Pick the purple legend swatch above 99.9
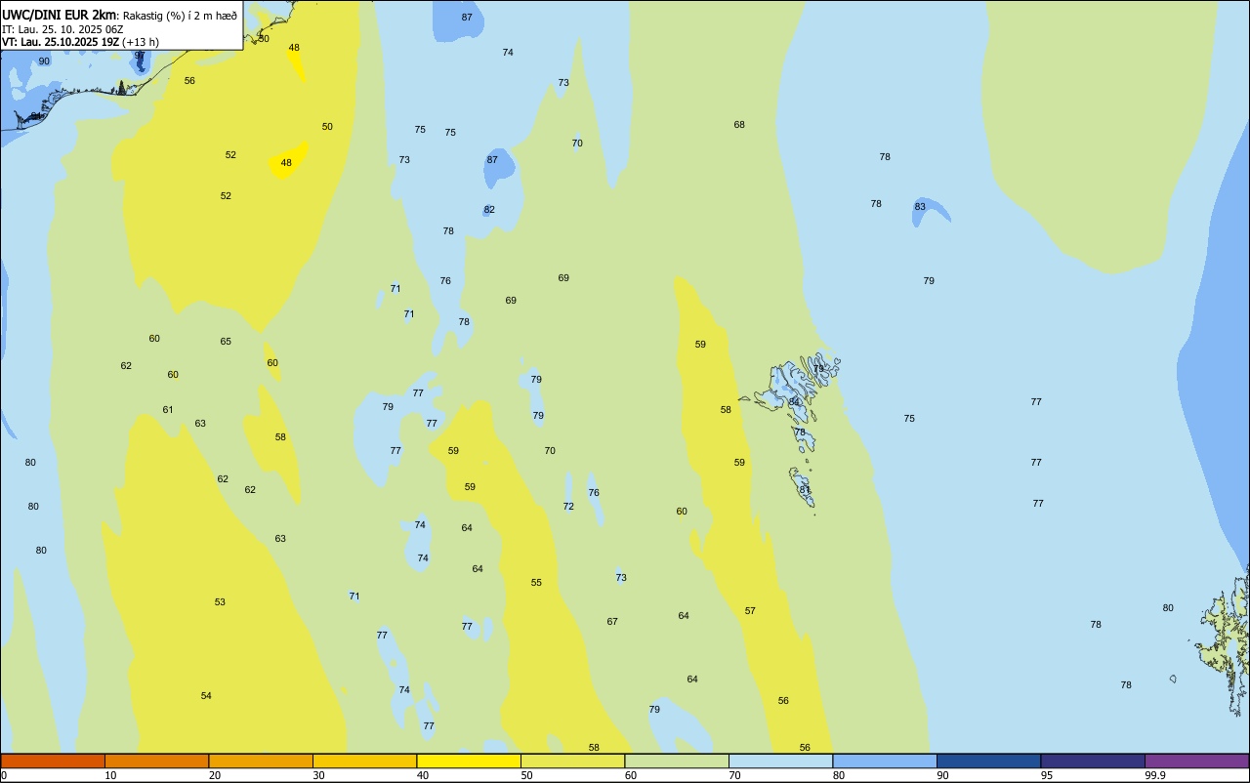The height and width of the screenshot is (783, 1250). (1196, 761)
